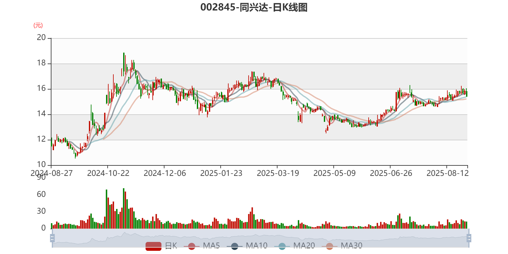Click the y-axis price label 12
The height and width of the screenshot is (254, 508).
point(41,139)
